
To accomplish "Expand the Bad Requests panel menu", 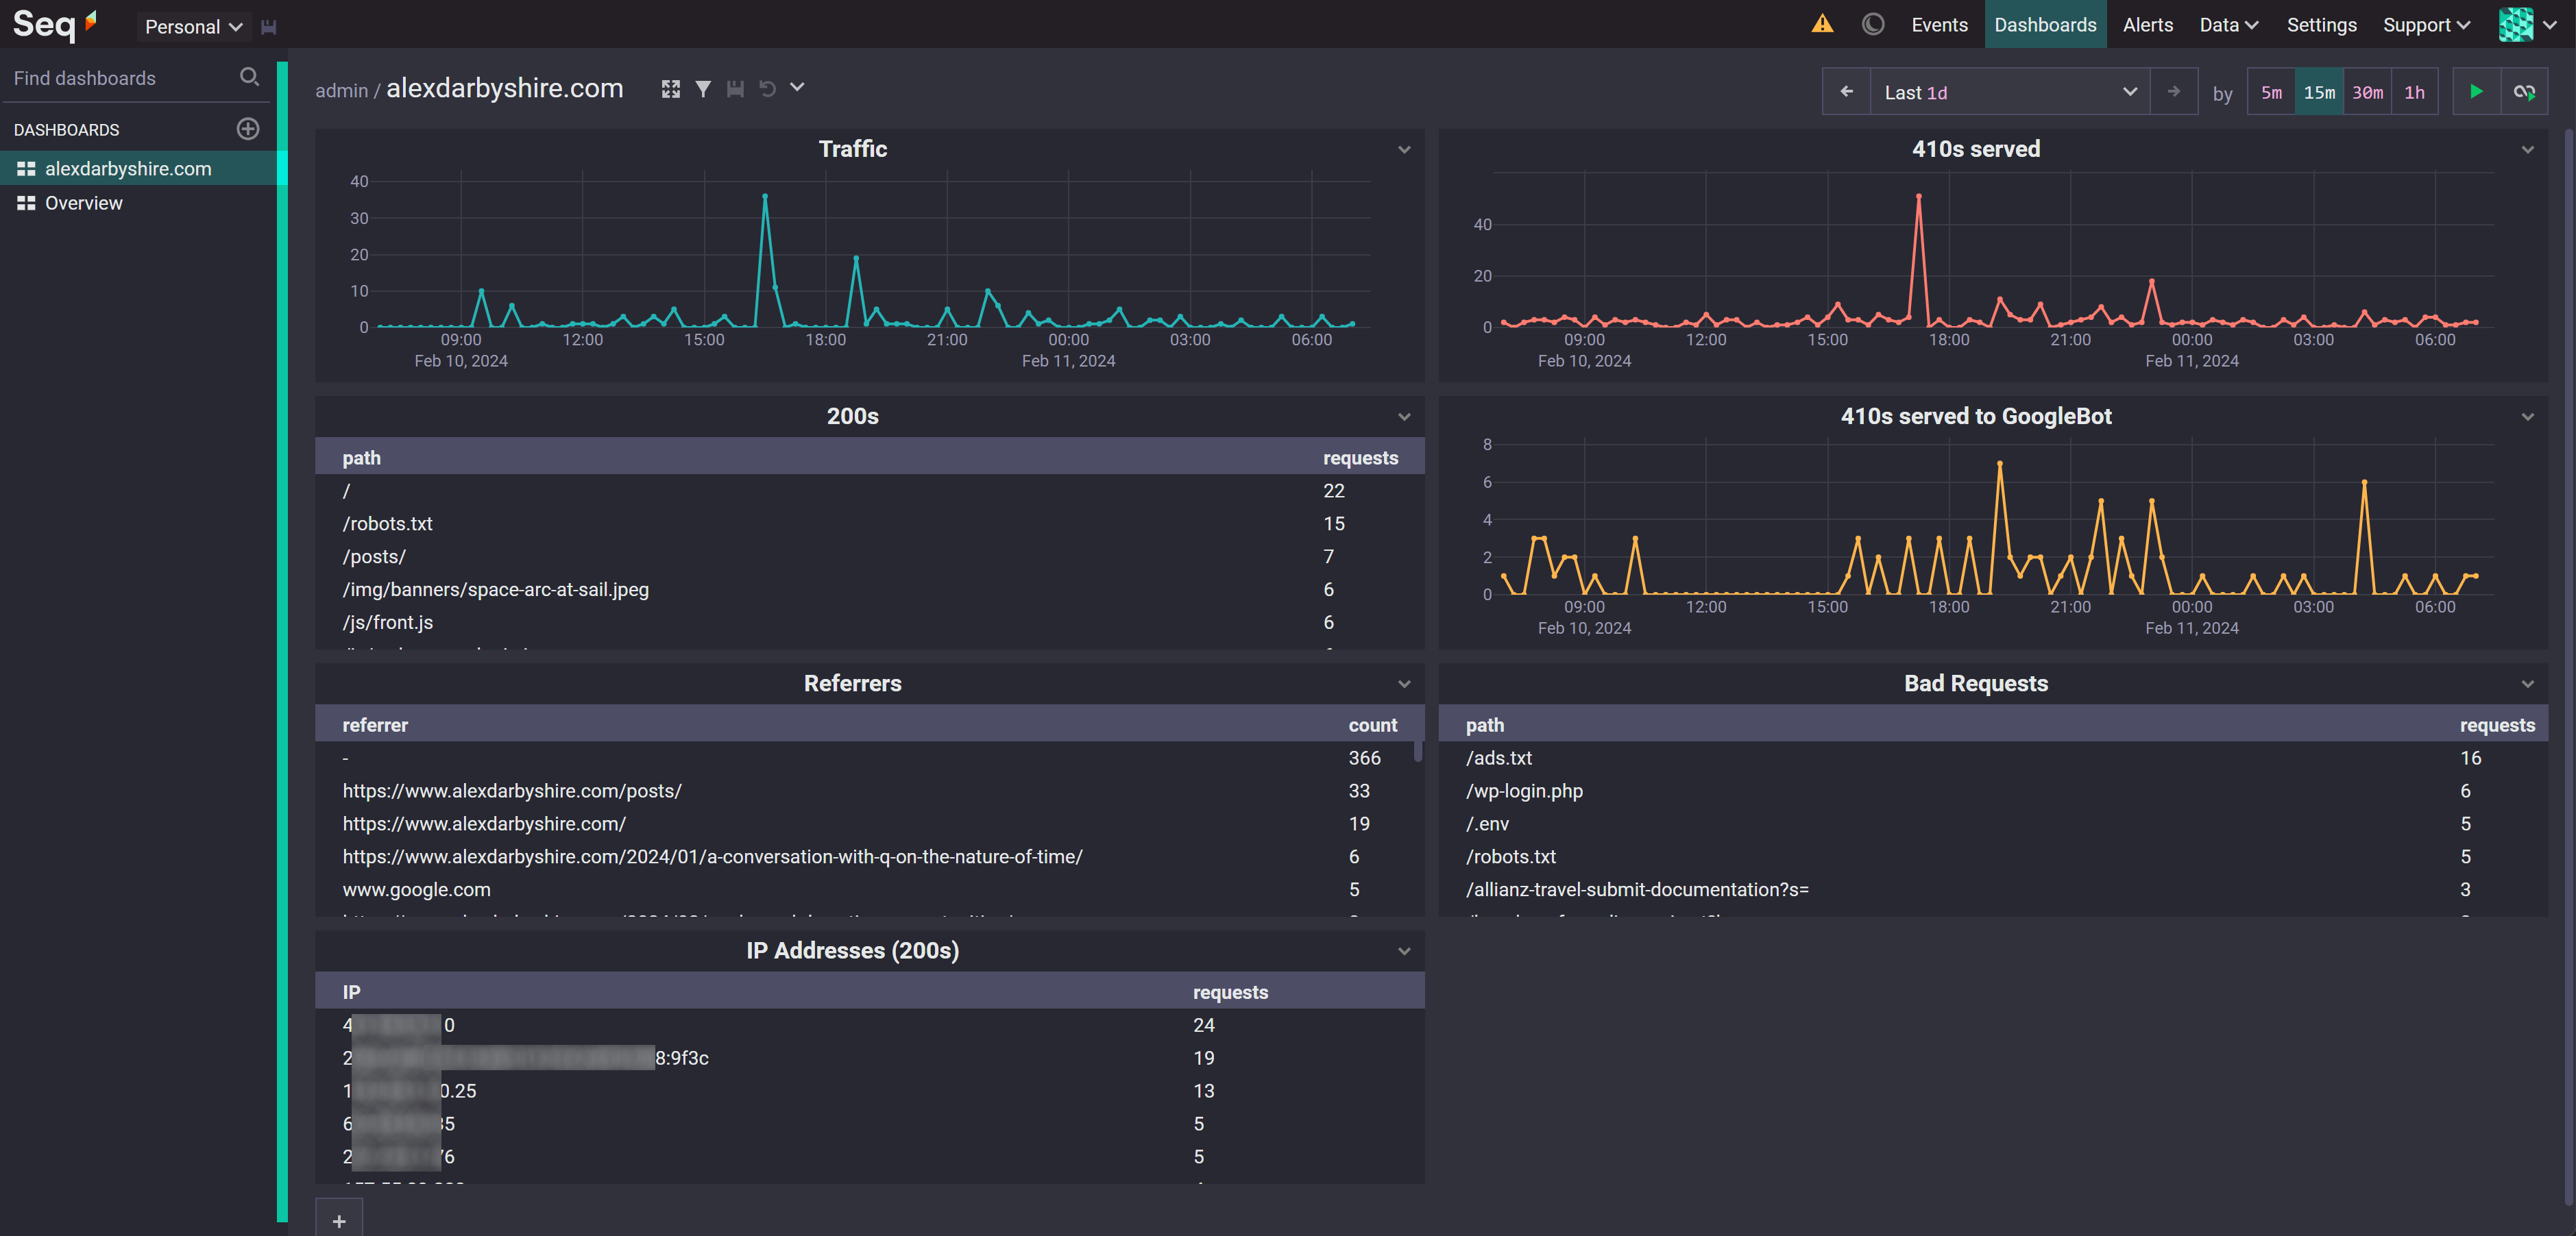I will point(2528,684).
